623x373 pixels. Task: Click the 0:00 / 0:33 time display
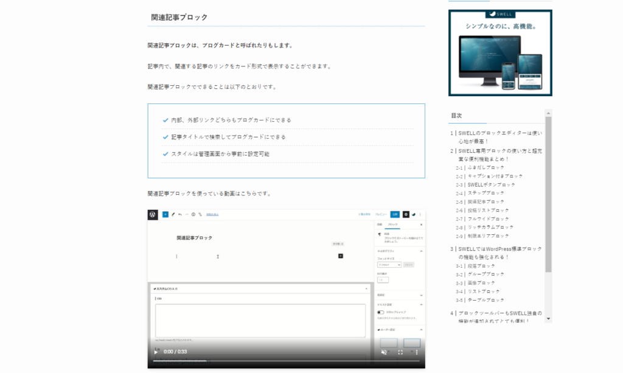coord(175,352)
